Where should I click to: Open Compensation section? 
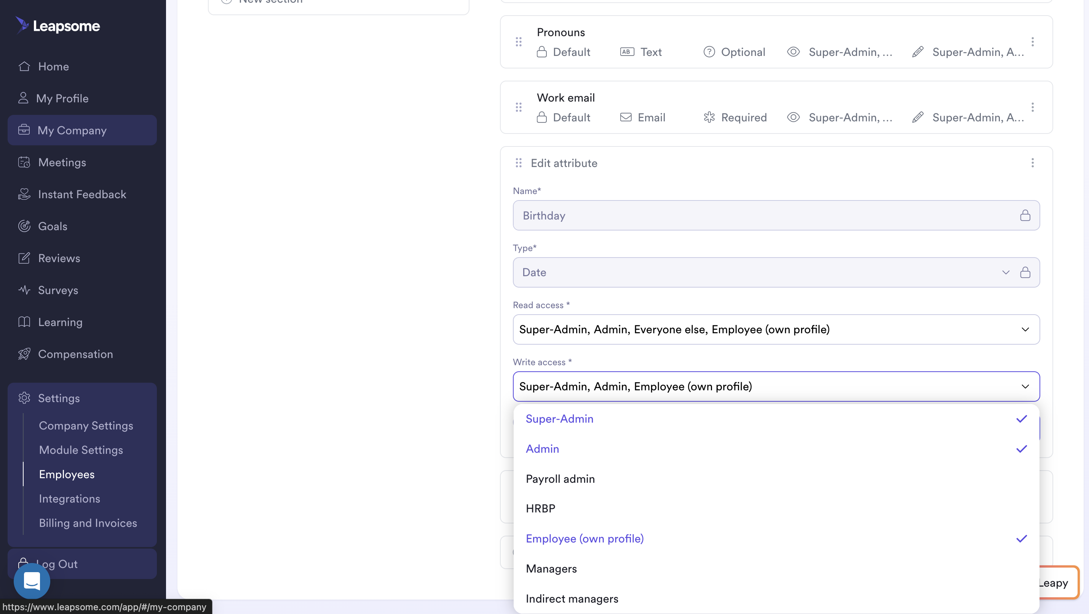(75, 354)
